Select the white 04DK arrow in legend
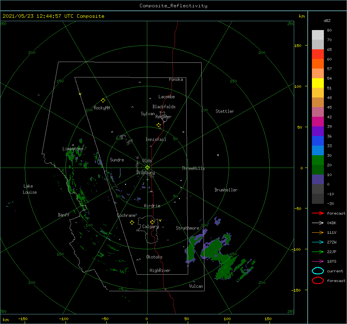 [318, 223]
